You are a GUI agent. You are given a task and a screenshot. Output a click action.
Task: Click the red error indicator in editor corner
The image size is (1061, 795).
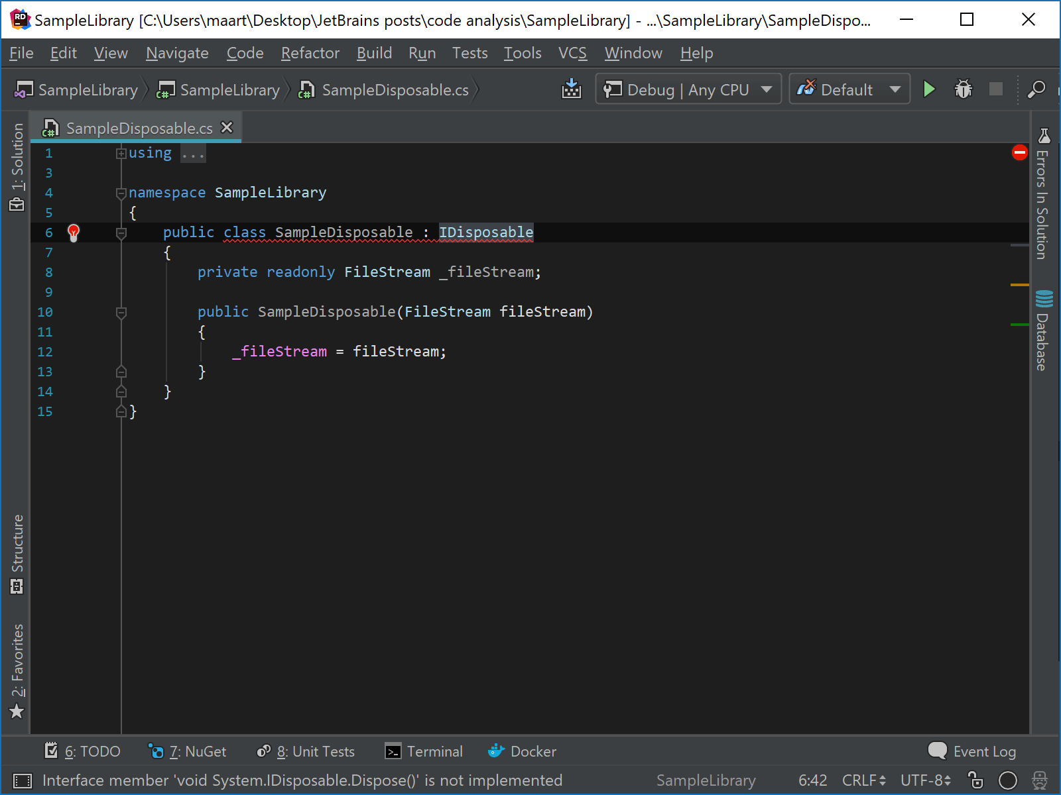(x=1019, y=153)
